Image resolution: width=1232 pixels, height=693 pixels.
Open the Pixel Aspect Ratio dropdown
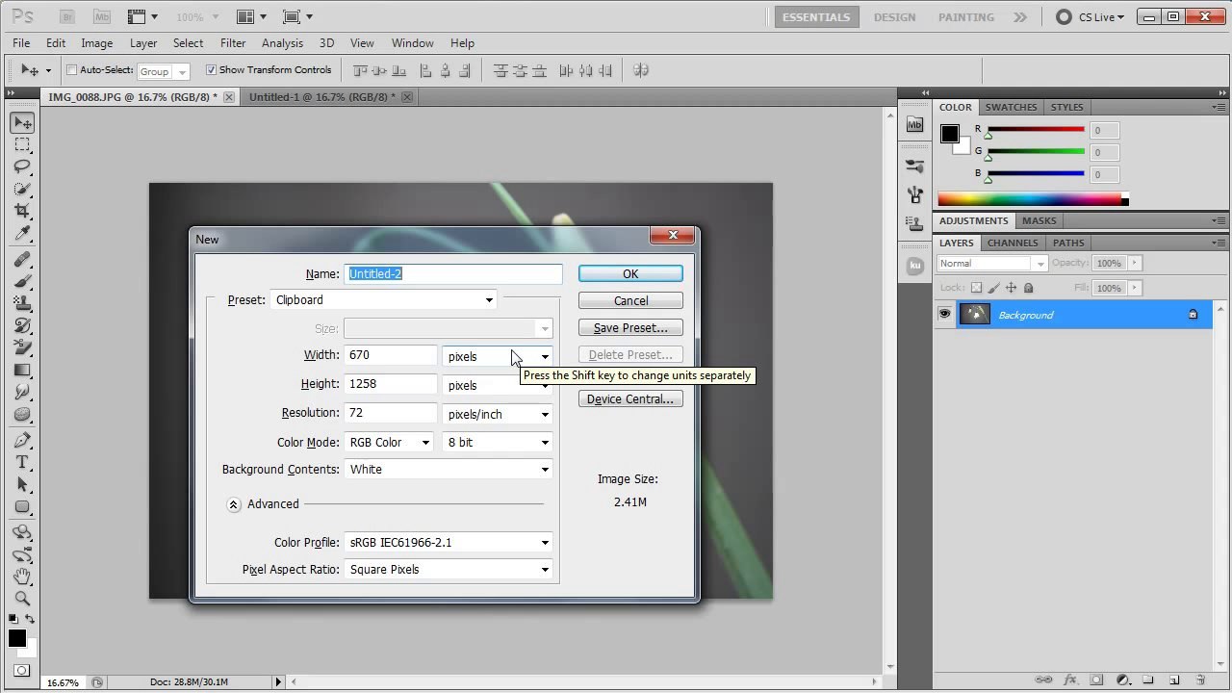click(449, 570)
